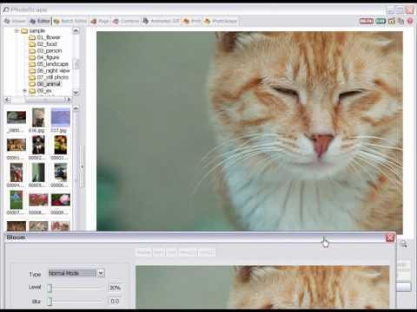Select the 07_still photo folder

pyautogui.click(x=53, y=77)
